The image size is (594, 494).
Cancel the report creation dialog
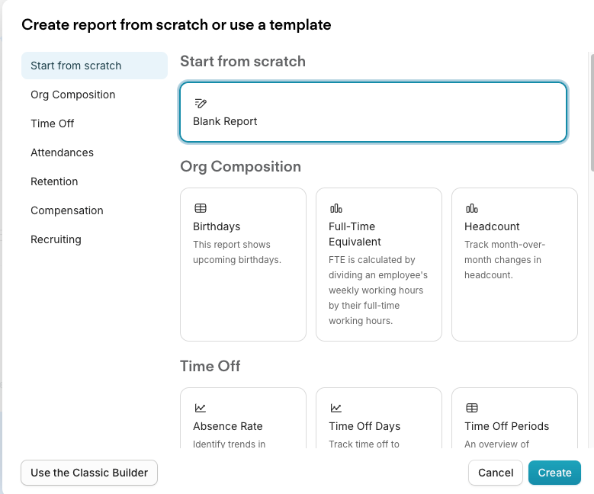(x=496, y=473)
